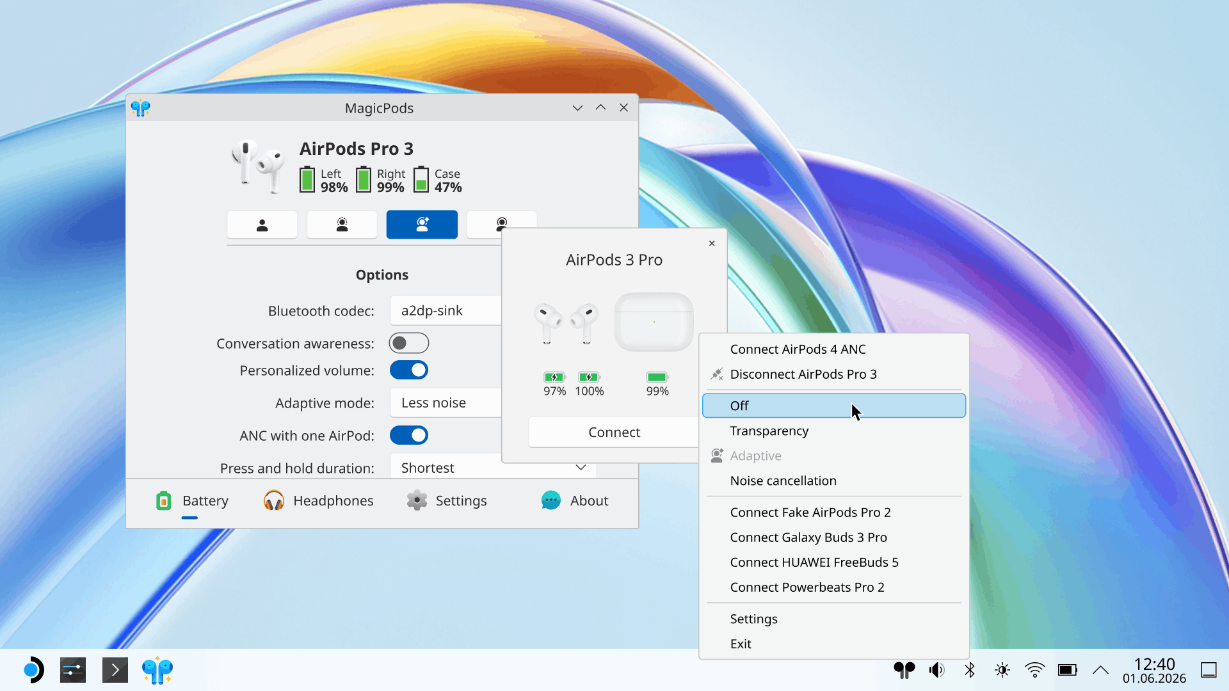Toggle Personalized volume switch

pos(409,370)
